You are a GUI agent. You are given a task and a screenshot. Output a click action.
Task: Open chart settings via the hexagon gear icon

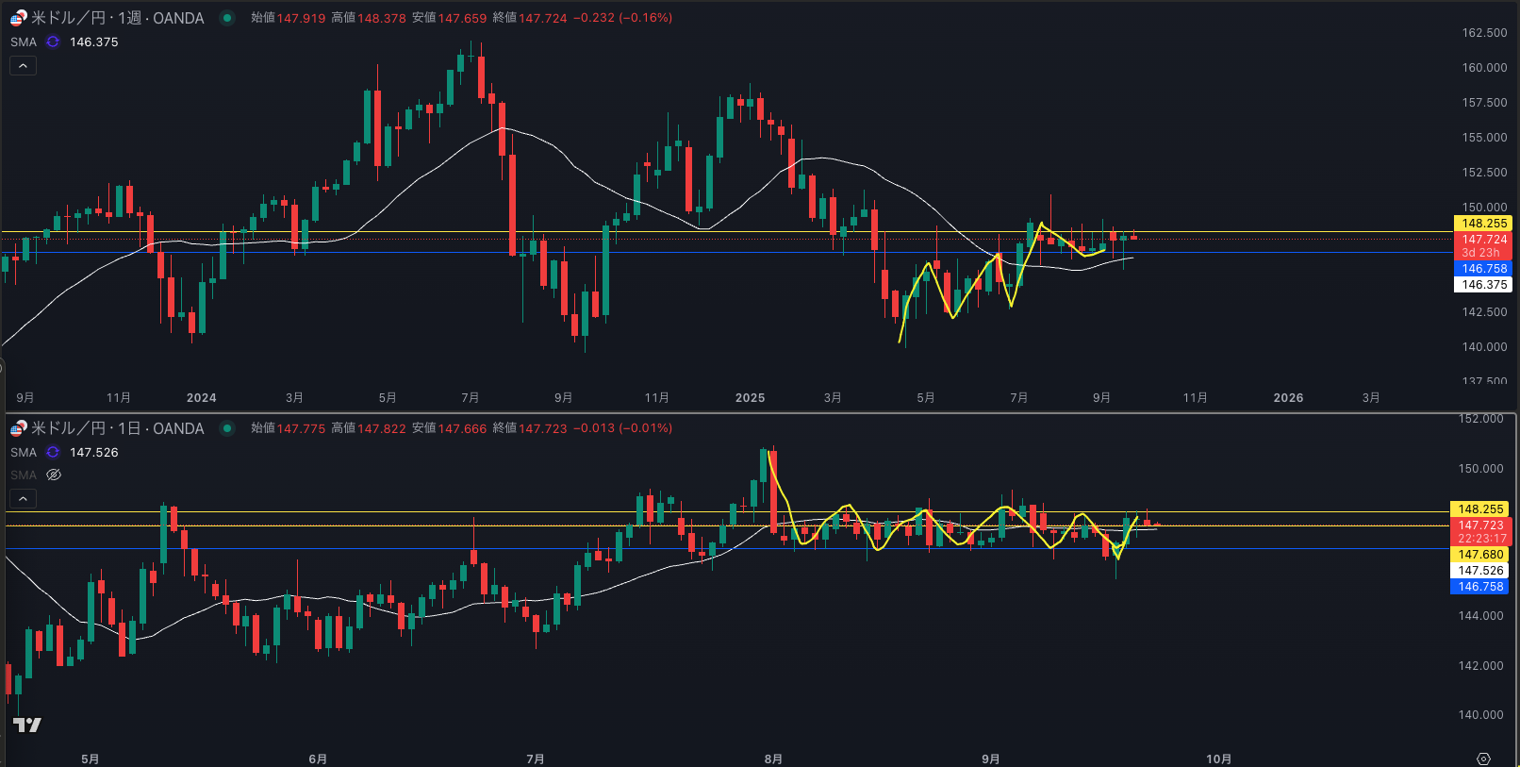pyautogui.click(x=1483, y=759)
